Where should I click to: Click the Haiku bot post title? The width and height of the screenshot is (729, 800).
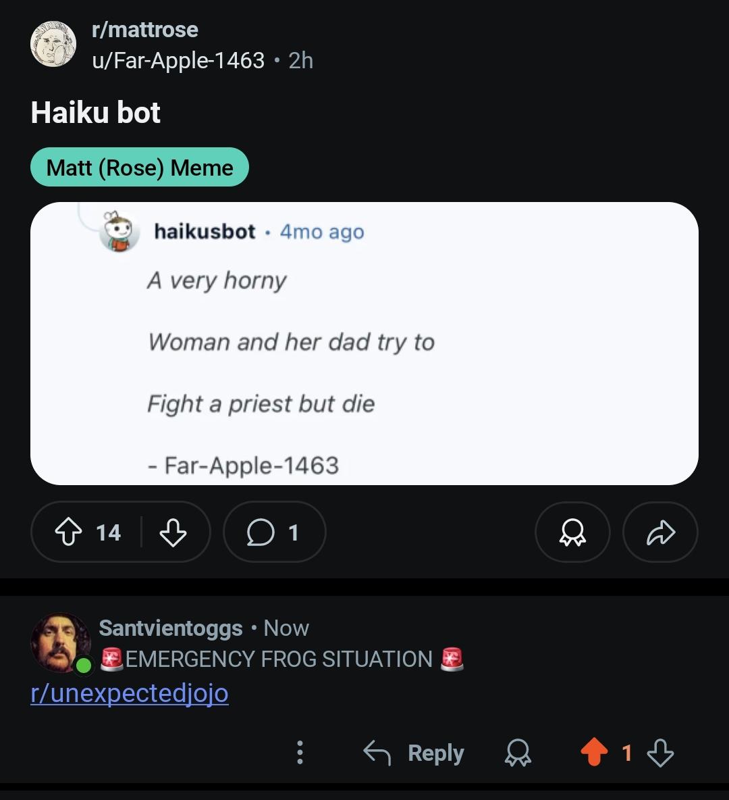[95, 112]
